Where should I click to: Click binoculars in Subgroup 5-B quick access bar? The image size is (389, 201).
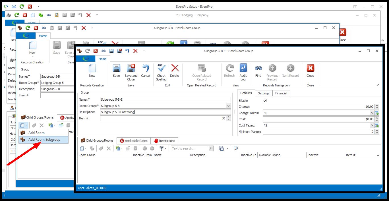[x=44, y=28]
